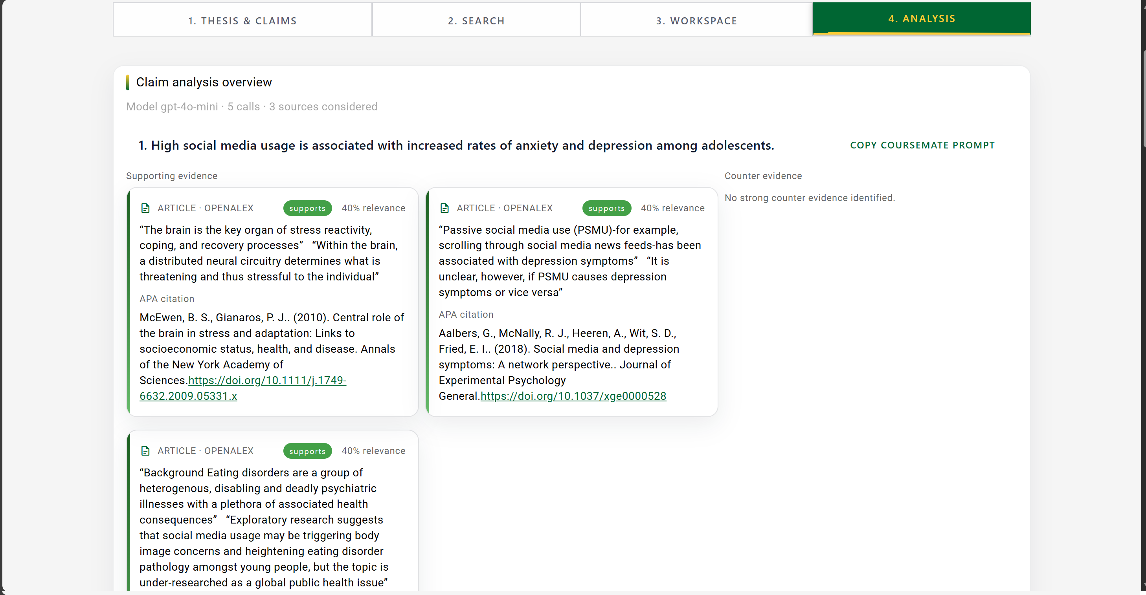Click supports badge on eating disorders card

coord(307,451)
